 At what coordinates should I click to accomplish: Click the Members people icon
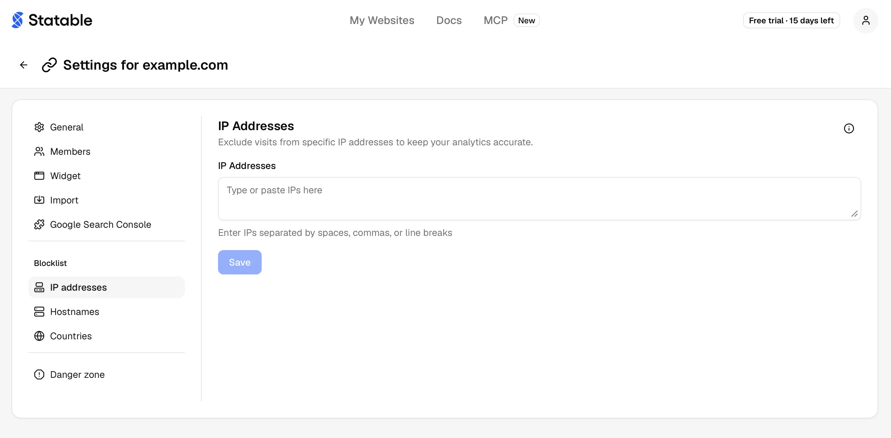39,151
